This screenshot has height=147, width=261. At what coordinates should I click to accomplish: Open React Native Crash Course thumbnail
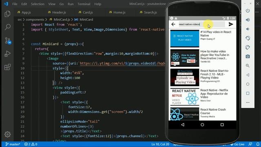click(185, 114)
